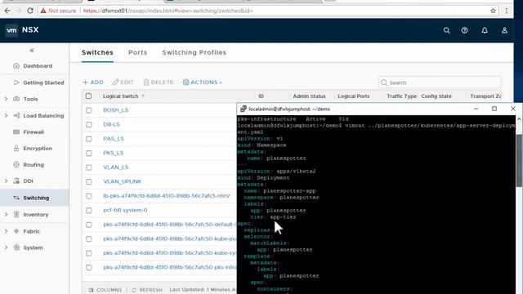Expand the Fabric section arrow
Screen dimensions: 523x294
pyautogui.click(x=6, y=230)
